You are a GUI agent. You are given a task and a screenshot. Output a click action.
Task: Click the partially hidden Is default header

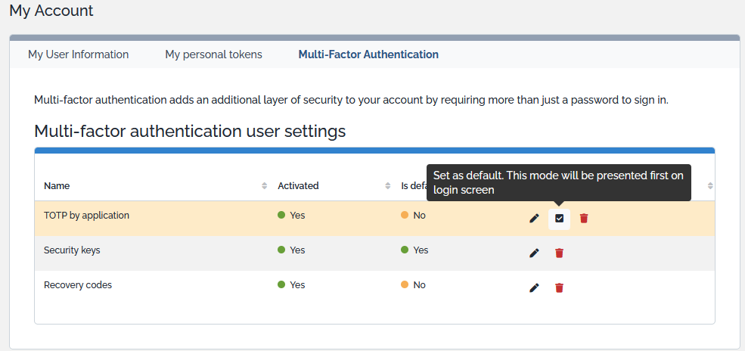point(413,186)
